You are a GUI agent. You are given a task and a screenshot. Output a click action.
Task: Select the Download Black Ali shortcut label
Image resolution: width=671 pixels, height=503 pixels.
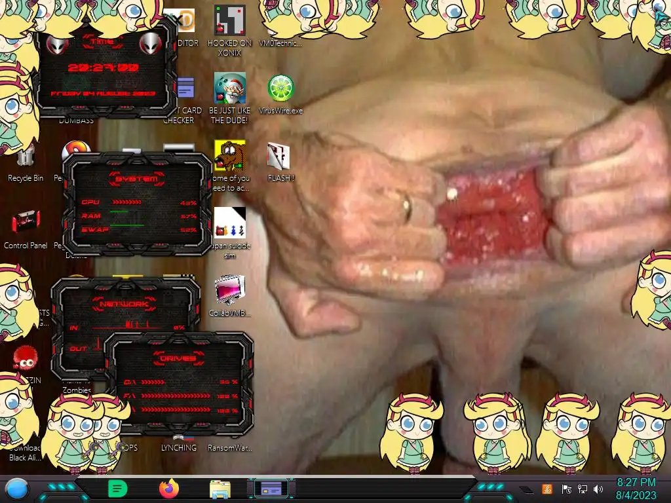(x=26, y=453)
